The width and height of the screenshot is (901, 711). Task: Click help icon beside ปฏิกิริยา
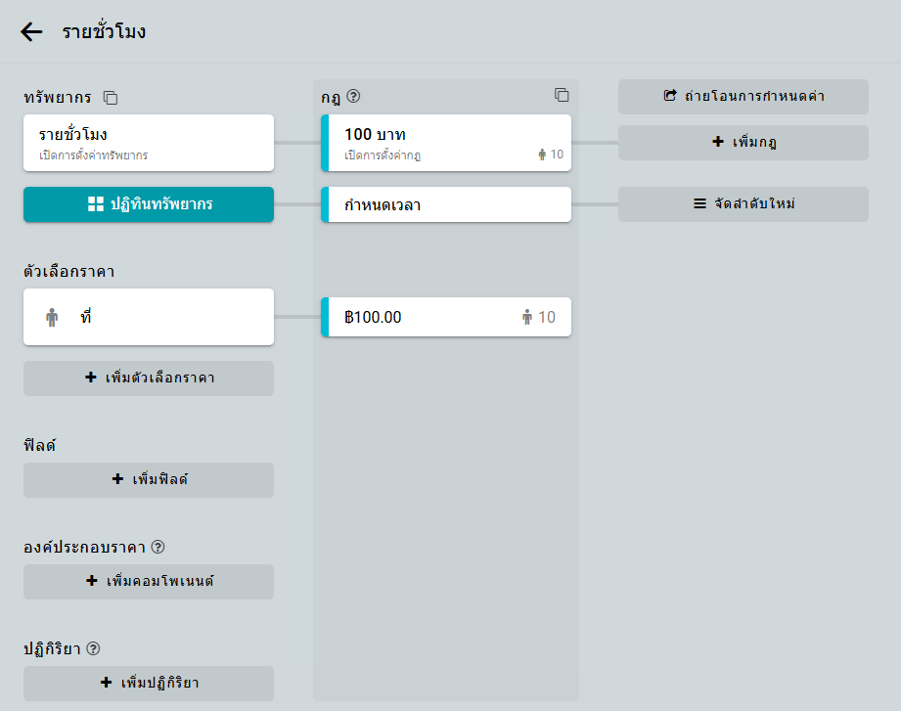(94, 648)
